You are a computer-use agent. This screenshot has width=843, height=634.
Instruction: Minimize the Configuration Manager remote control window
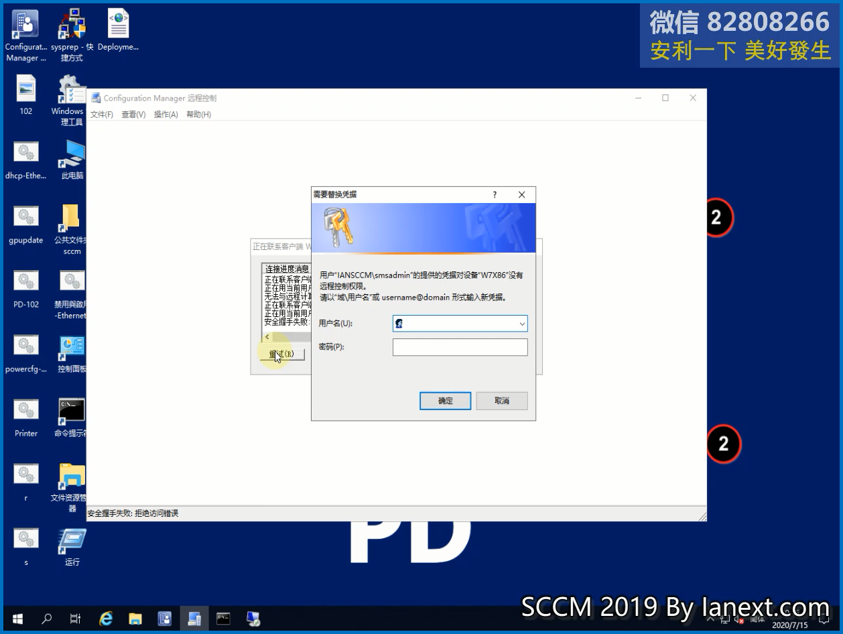coord(639,98)
